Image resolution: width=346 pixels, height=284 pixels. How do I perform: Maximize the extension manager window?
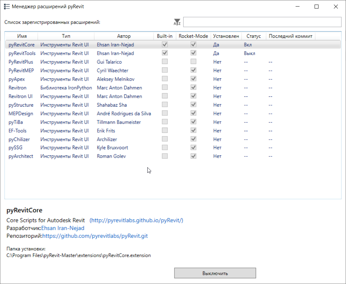(317, 7)
